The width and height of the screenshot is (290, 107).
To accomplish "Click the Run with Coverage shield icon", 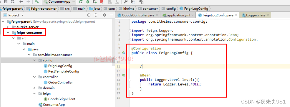I will [95, 2].
